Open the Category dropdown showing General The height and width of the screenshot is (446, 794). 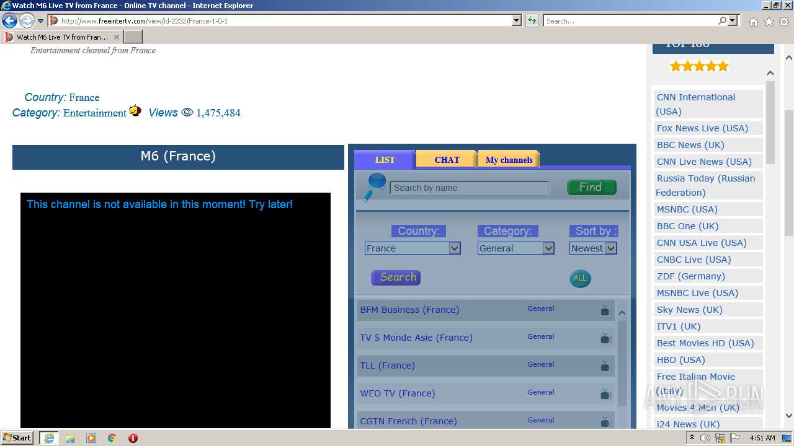coord(515,248)
